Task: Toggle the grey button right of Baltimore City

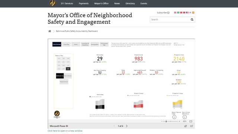Action: pyautogui.click(x=68, y=76)
